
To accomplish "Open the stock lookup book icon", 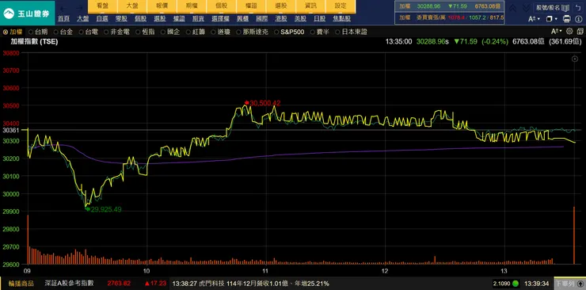I will pyautogui.click(x=566, y=7).
